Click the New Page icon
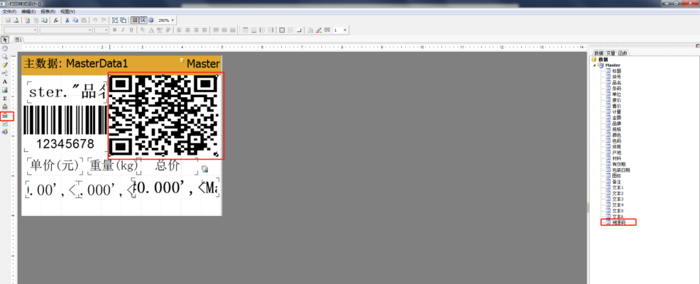This screenshot has height=284, width=700. (27, 21)
